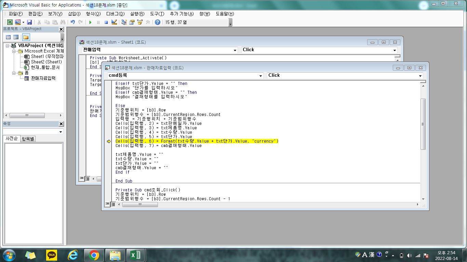Undo the last edit using the toolbar arrow

[x=72, y=22]
